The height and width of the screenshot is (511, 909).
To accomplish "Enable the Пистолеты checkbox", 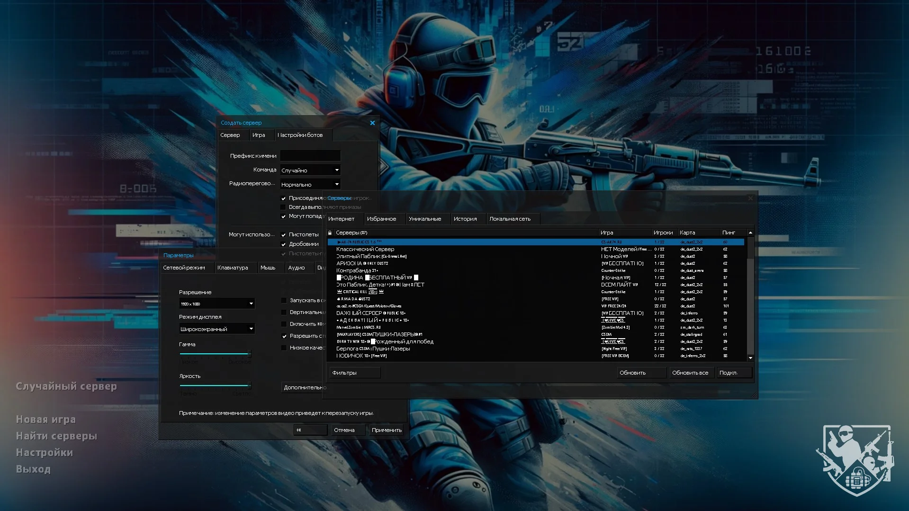I will (284, 235).
